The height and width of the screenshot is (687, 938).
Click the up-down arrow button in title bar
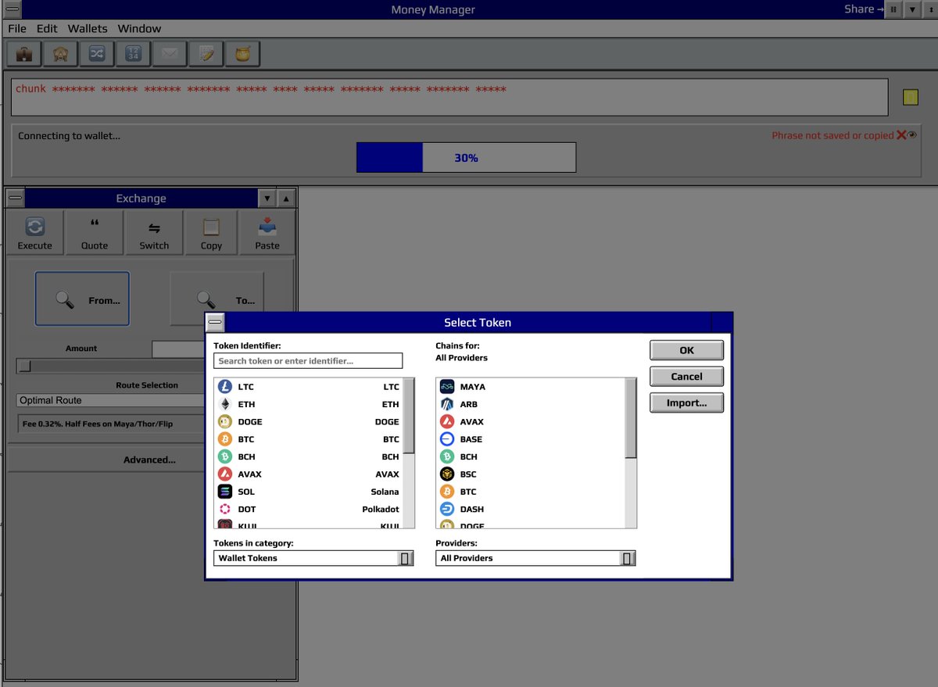(x=929, y=9)
